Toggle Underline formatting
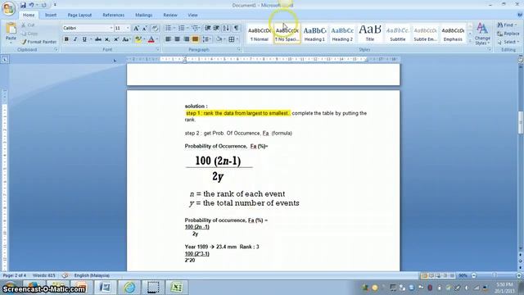 pyautogui.click(x=84, y=39)
